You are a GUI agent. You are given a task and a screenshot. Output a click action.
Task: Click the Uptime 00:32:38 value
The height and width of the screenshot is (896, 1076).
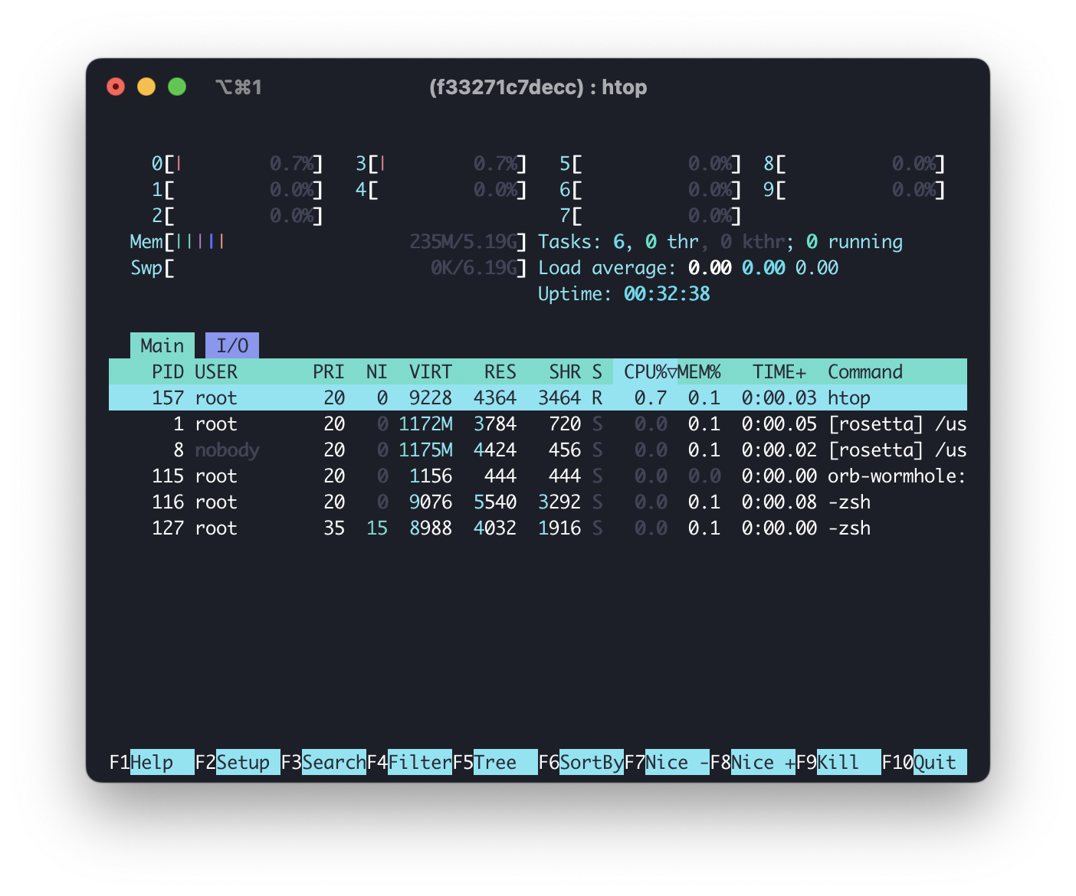667,293
